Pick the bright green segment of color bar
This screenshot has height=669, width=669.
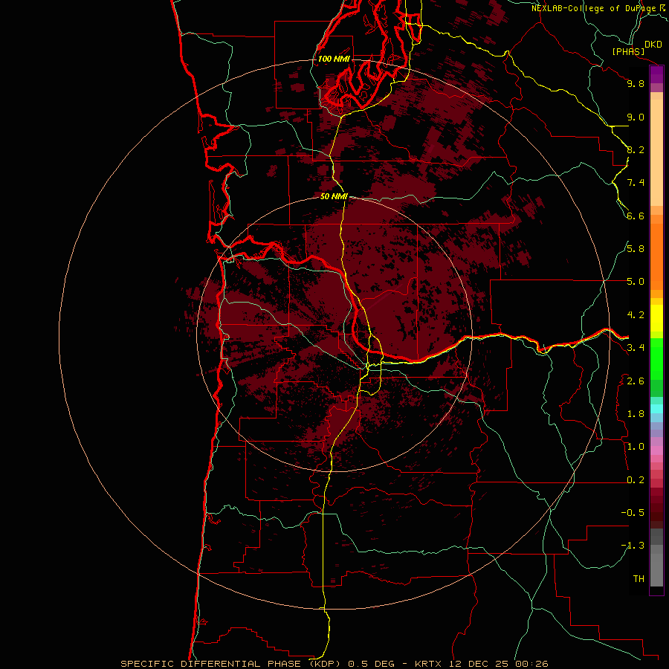656,358
